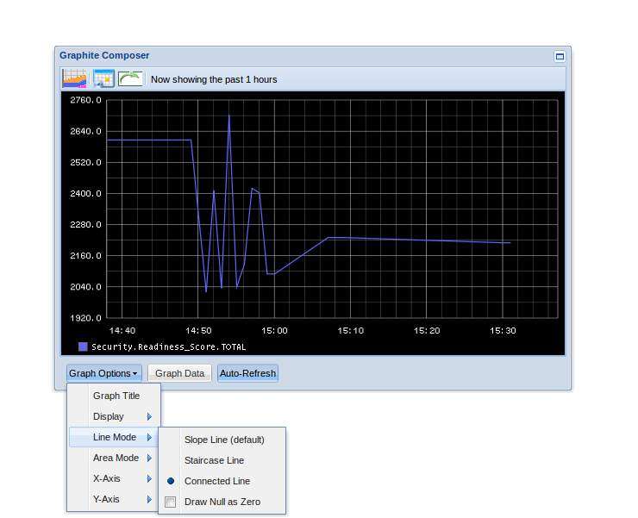
Task: Click the green arrow update graph icon
Action: pyautogui.click(x=130, y=78)
